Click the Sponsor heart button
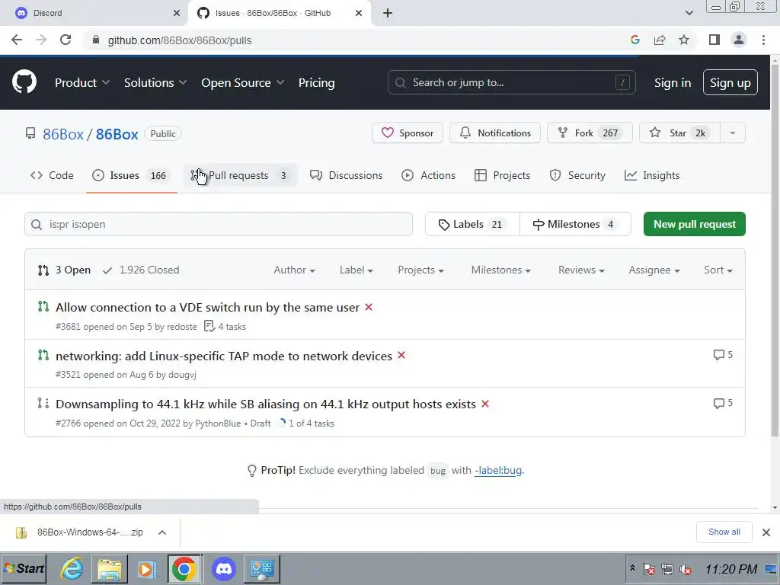The height and width of the screenshot is (585, 780). coord(408,133)
